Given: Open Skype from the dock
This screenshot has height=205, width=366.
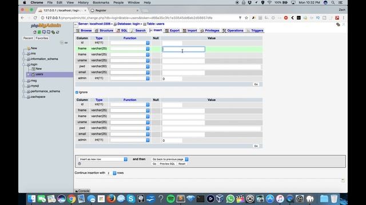Looking at the screenshot, I should (x=131, y=199).
